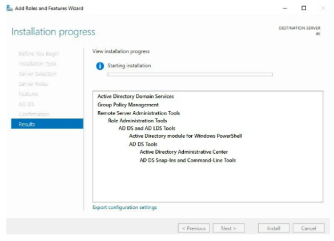Select Active Directory Administrative Center entry

coord(183,152)
